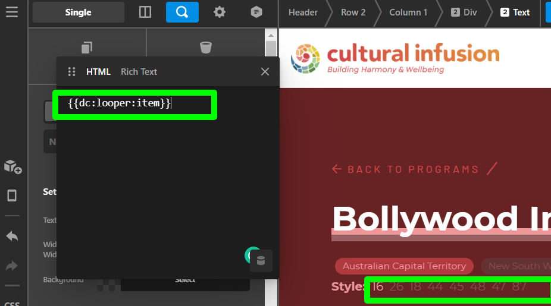Open the add elements cube icon
The width and height of the screenshot is (551, 306).
point(12,167)
